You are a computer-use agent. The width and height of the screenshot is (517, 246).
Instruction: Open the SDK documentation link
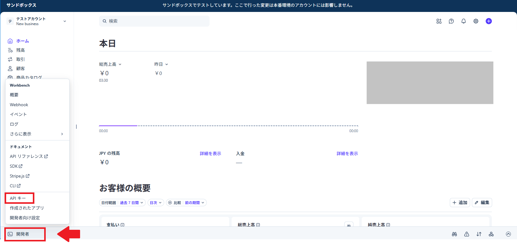(16, 166)
